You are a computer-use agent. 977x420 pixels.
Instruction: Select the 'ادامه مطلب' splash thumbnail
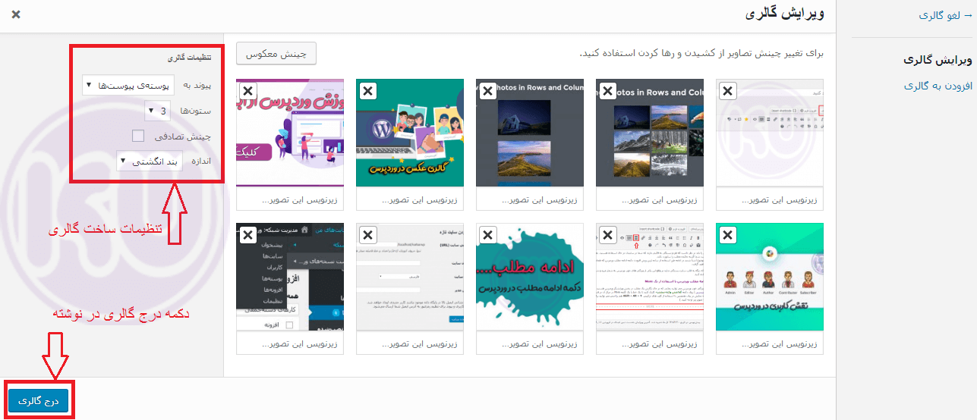[530, 277]
